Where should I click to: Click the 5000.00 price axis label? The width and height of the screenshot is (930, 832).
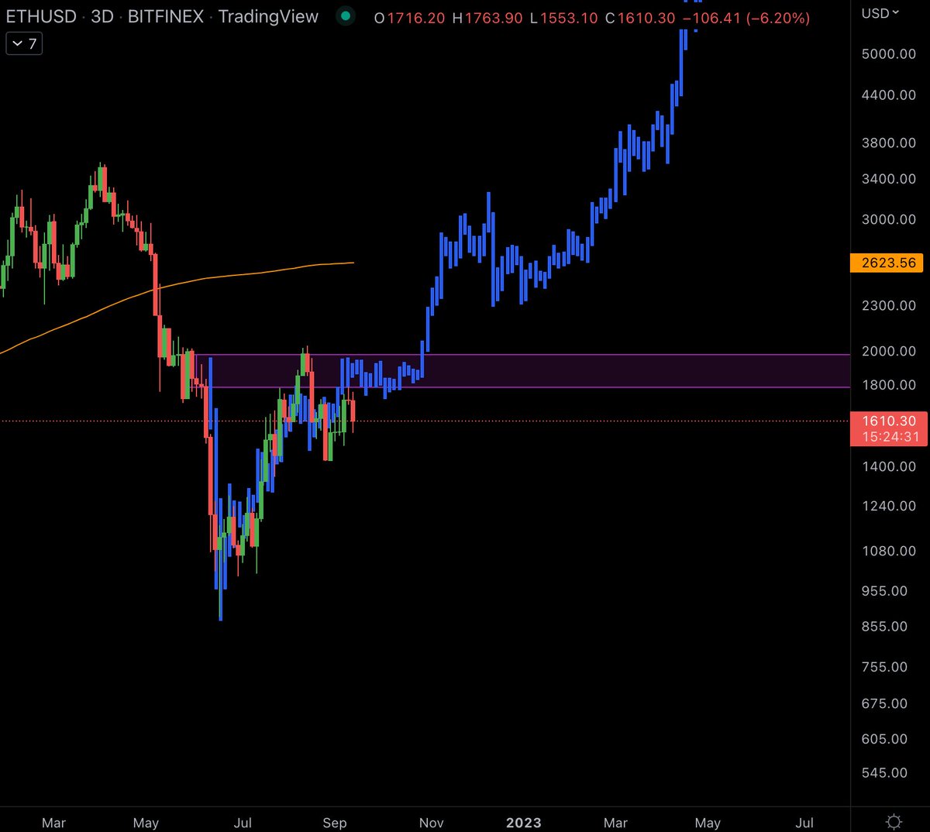(888, 53)
